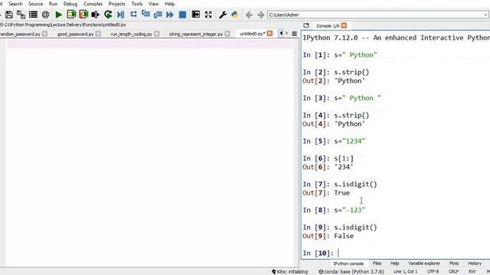Stop debugging with the blue square icon
This screenshot has height=275, width=490.
coord(182,15)
